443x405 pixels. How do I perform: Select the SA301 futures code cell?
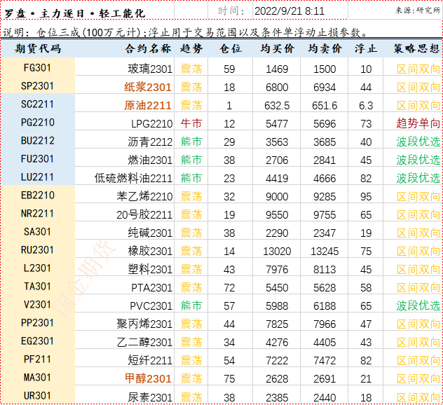click(x=37, y=232)
